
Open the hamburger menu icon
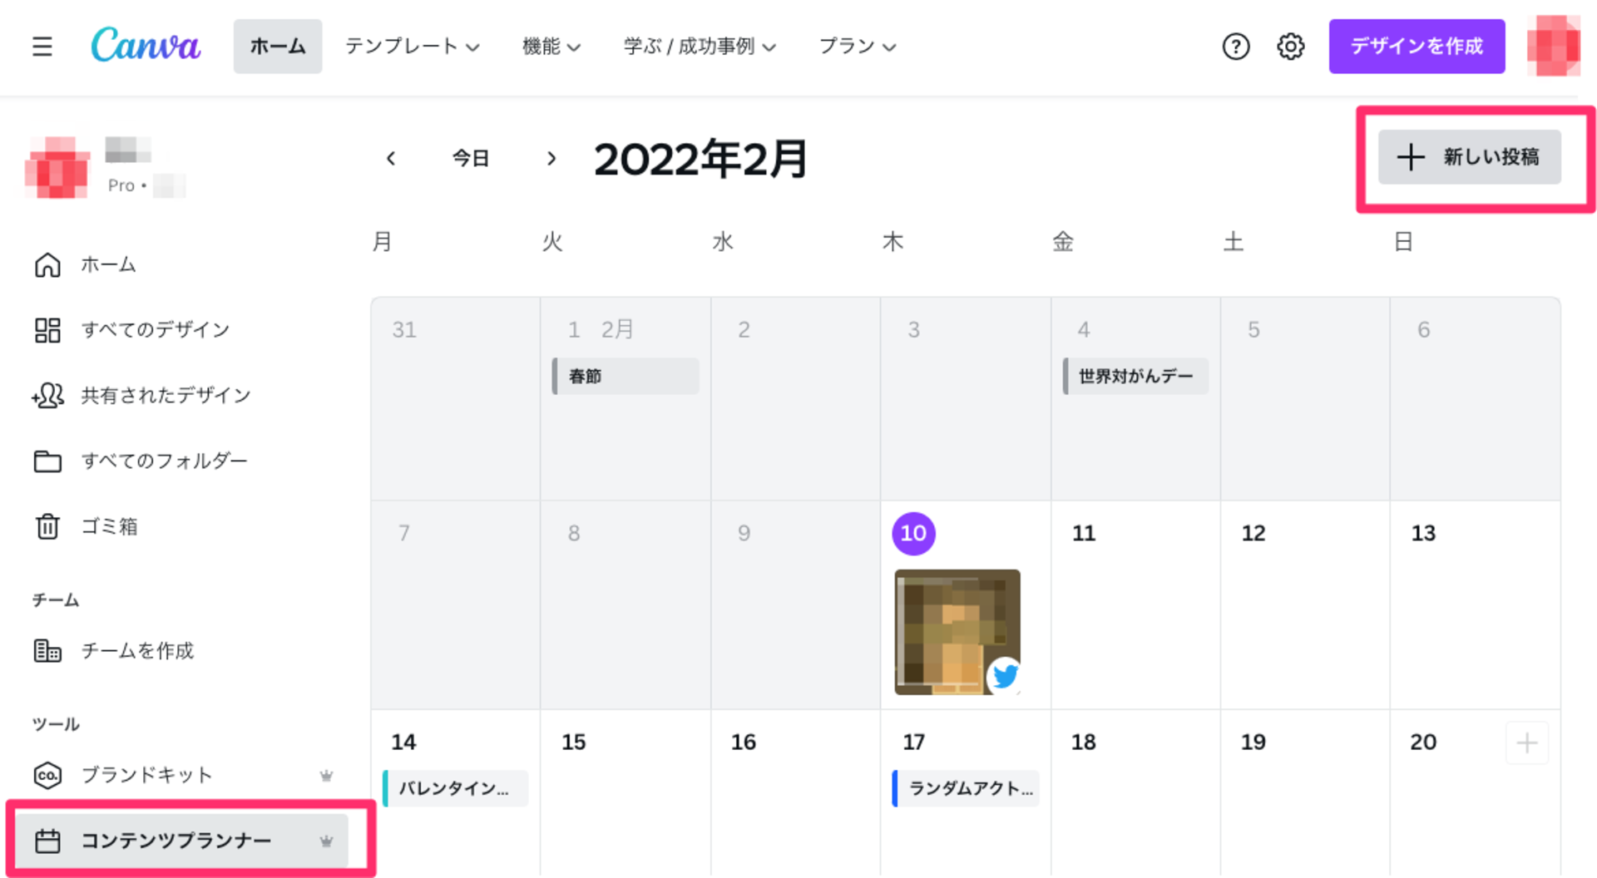[x=42, y=47]
